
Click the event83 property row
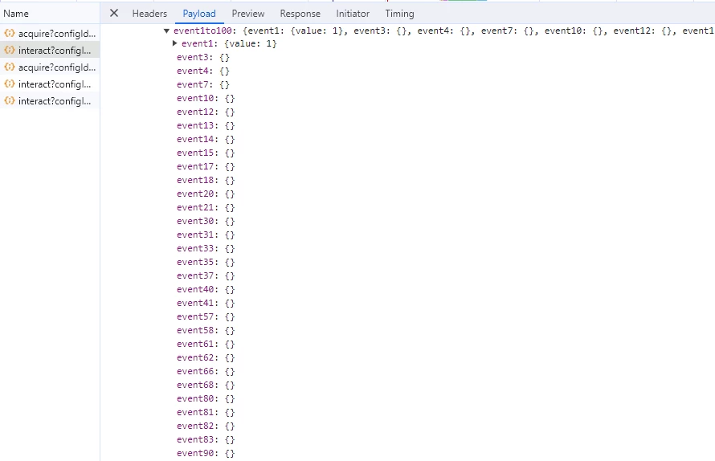coord(206,440)
